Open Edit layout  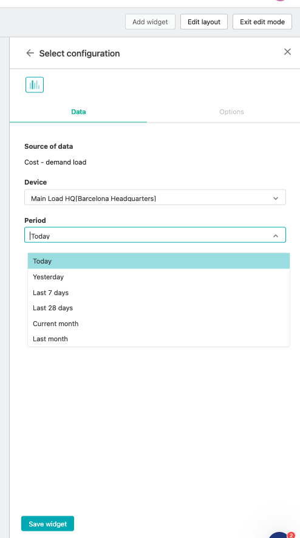pos(204,22)
